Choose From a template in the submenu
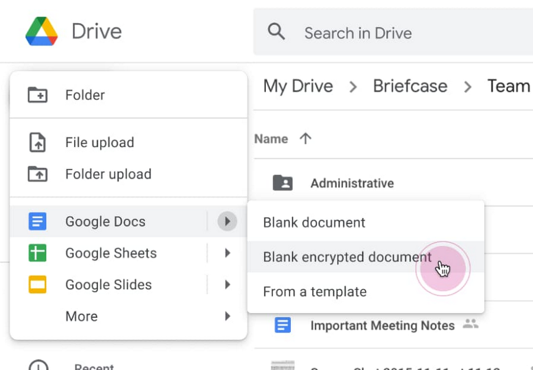 (x=314, y=291)
